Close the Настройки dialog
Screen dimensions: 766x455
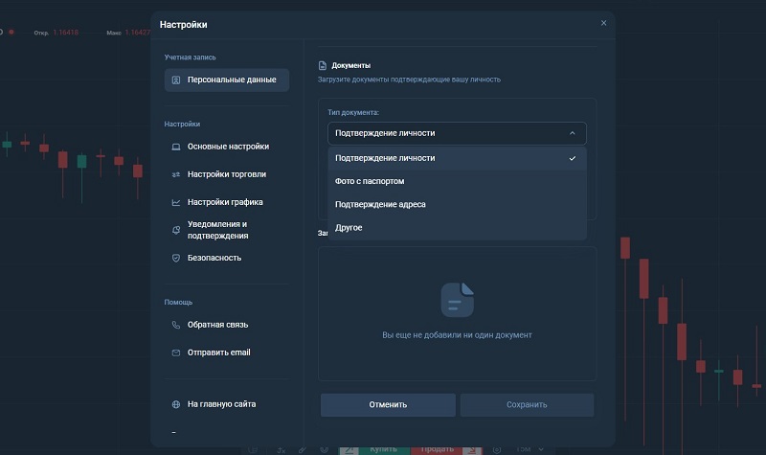(x=604, y=23)
